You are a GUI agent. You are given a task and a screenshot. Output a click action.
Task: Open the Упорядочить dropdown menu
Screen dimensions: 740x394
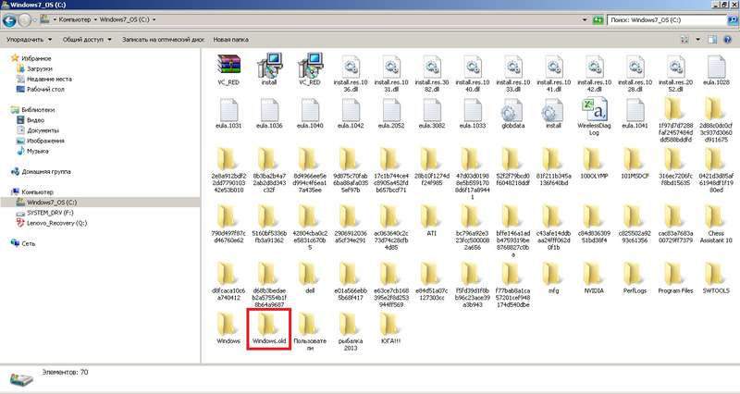click(x=29, y=40)
